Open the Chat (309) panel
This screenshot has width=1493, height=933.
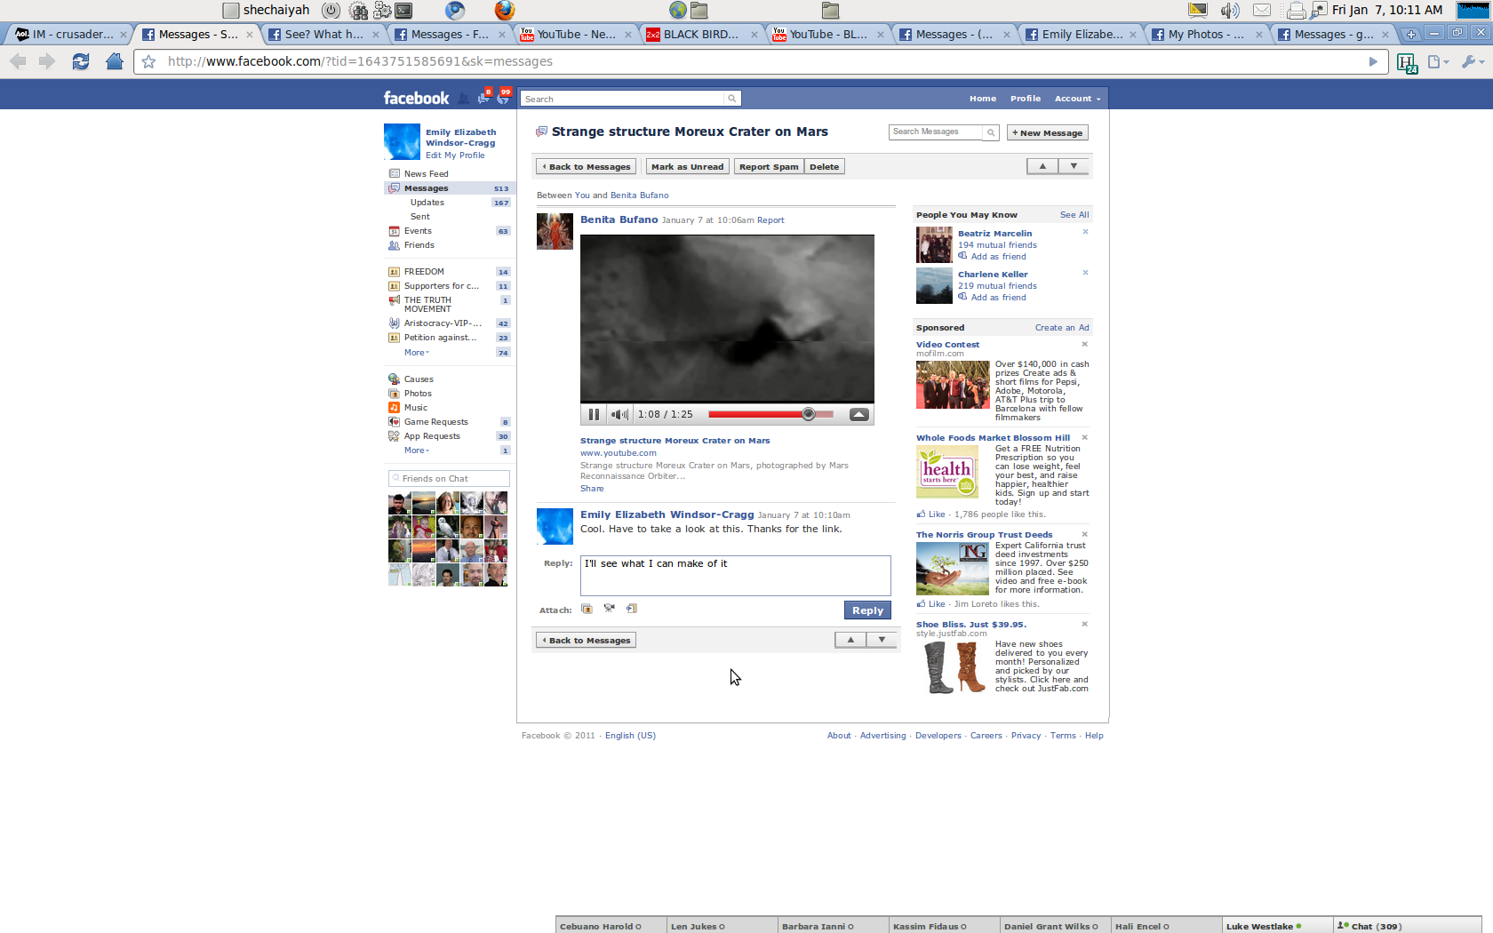(x=1407, y=925)
